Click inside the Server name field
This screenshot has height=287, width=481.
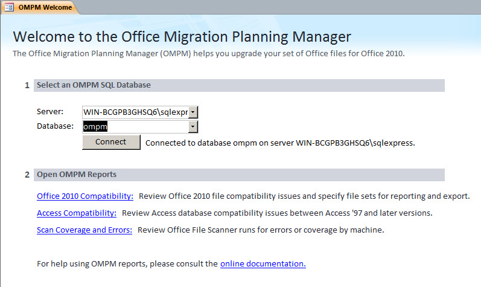[135, 112]
